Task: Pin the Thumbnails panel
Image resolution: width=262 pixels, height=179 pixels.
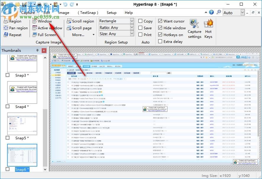Action: (x=37, y=51)
